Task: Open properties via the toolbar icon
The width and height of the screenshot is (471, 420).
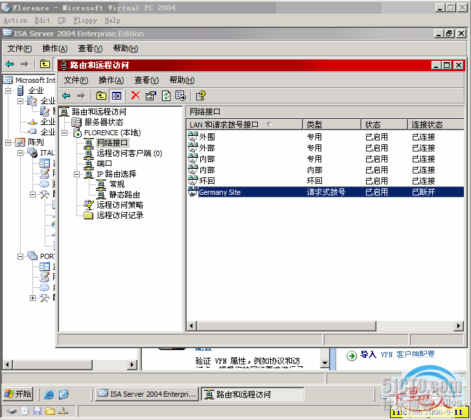Action: [151, 96]
